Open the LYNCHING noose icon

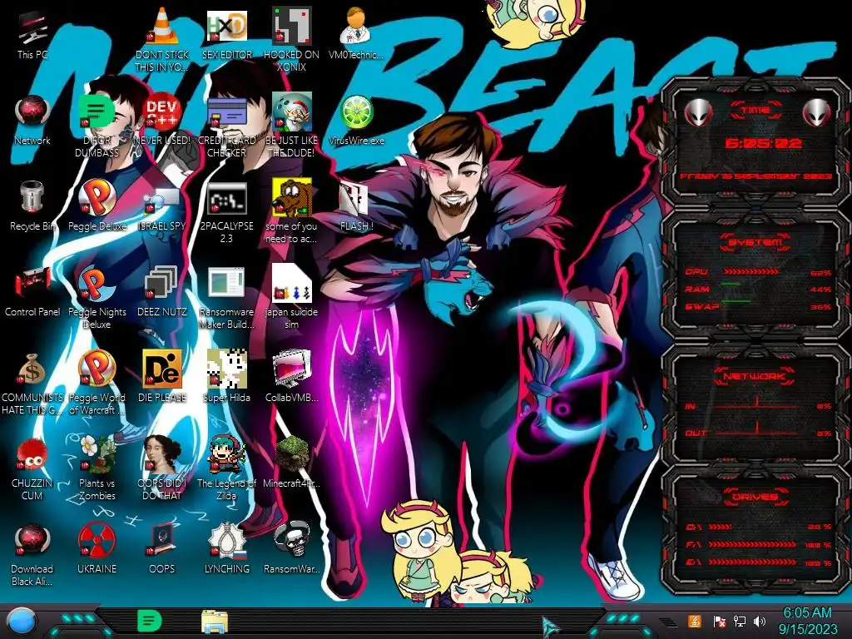point(227,548)
